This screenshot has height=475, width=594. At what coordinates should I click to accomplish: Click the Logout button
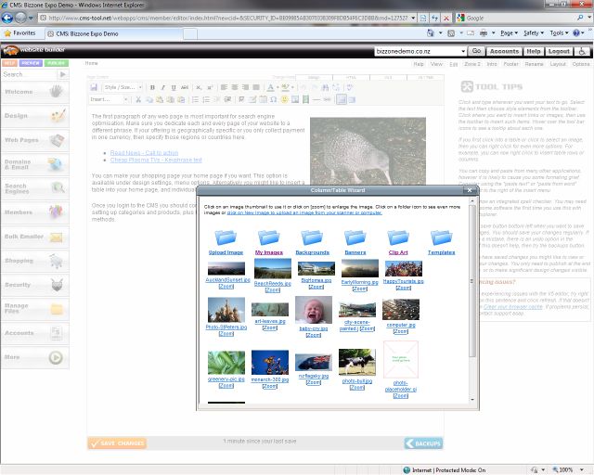tap(559, 52)
